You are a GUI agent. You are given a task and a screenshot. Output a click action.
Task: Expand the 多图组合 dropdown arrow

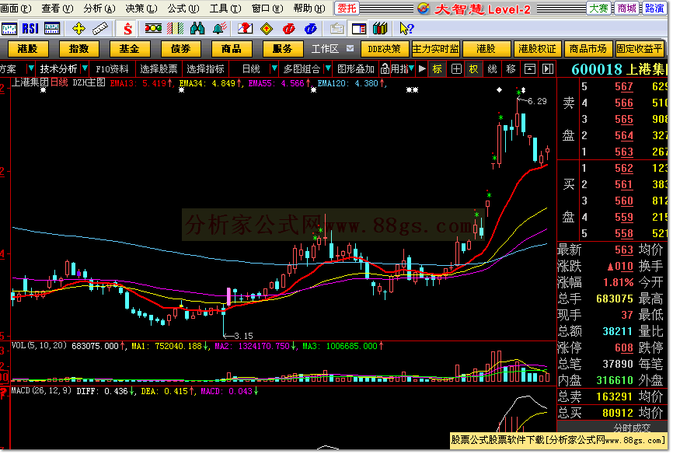328,68
